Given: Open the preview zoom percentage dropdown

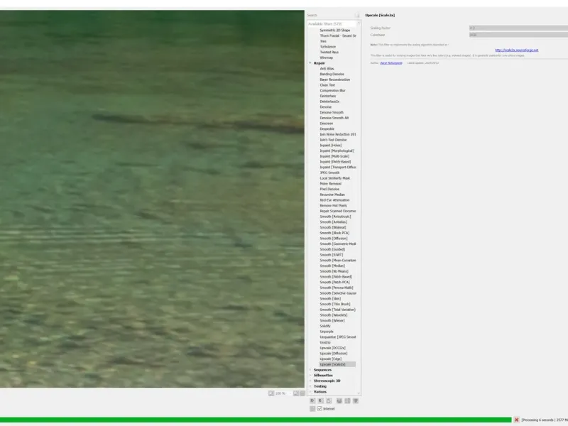Looking at the screenshot, I should click(x=283, y=393).
